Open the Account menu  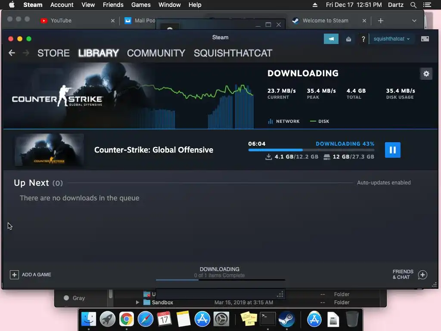(x=62, y=5)
